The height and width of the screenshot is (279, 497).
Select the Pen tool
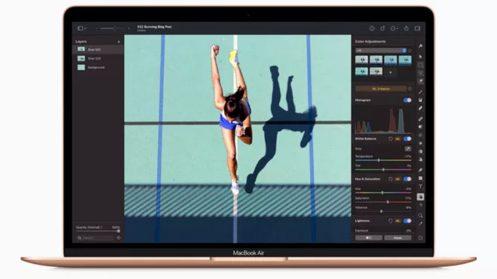point(421,170)
